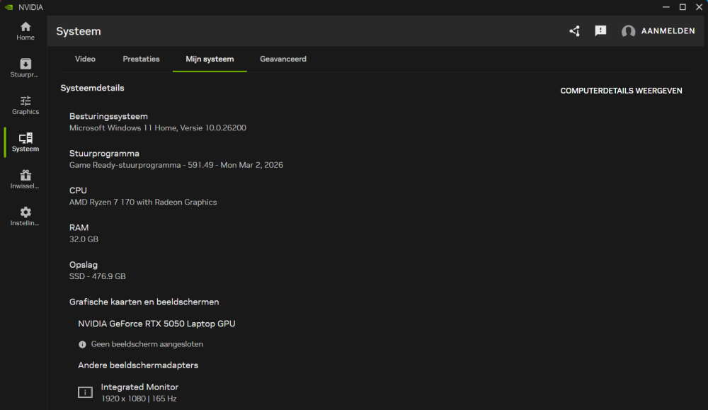Screen dimensions: 708x410
Task: Click the Andere beeldschermadapters heading
Action: (138, 365)
